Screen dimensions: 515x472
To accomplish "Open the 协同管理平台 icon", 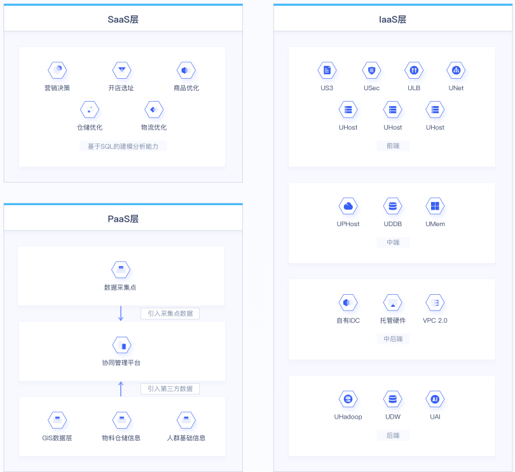I will tap(121, 345).
